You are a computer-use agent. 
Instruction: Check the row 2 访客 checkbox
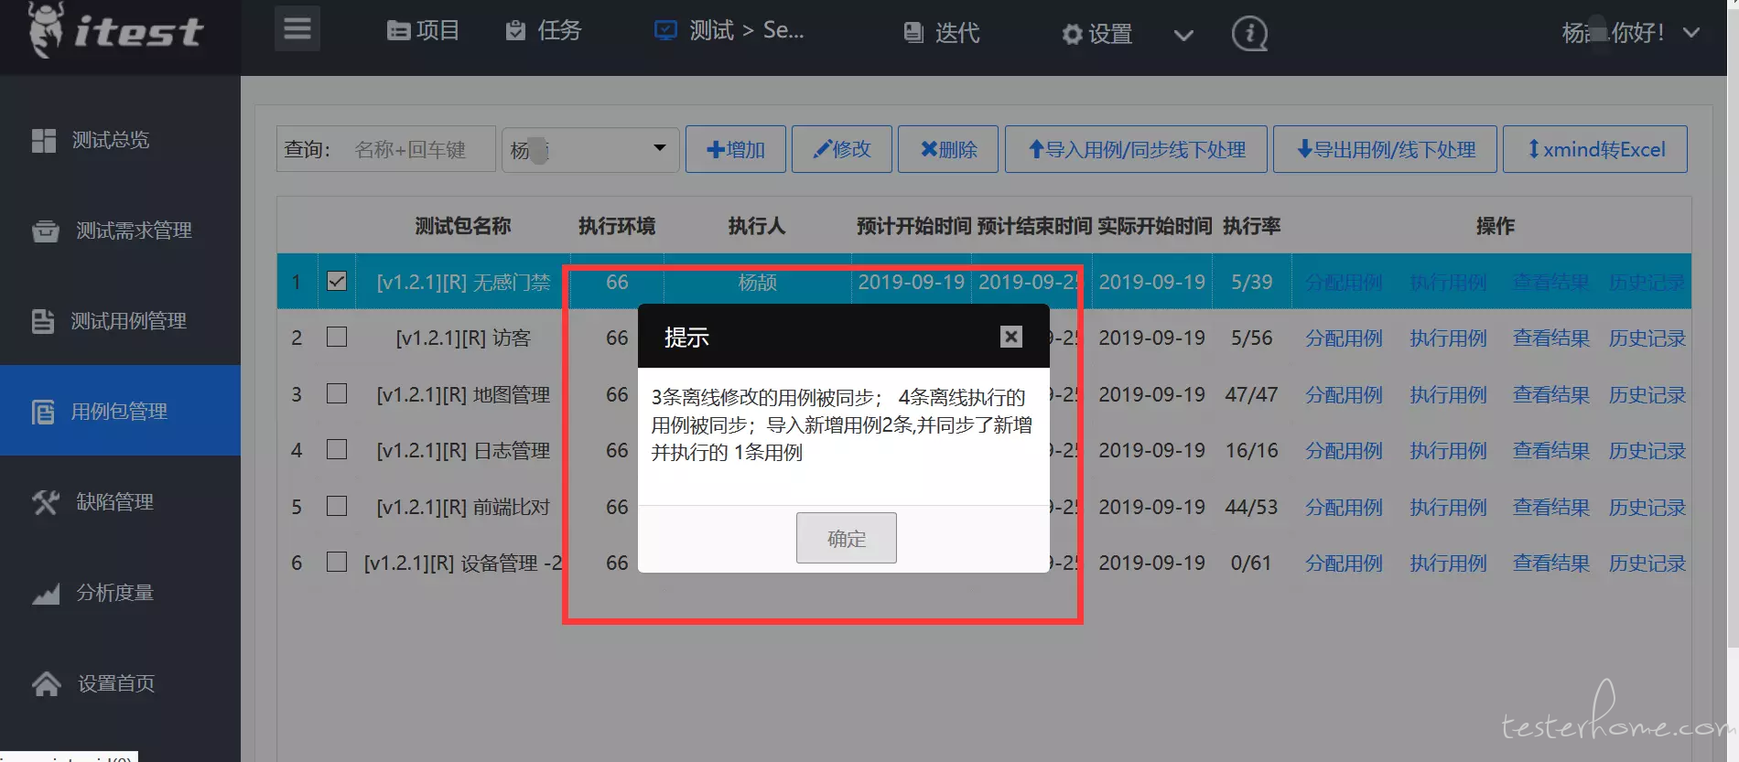pos(337,337)
